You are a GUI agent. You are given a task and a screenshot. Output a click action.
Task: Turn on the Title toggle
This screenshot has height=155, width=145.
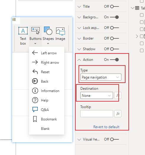(115, 6)
